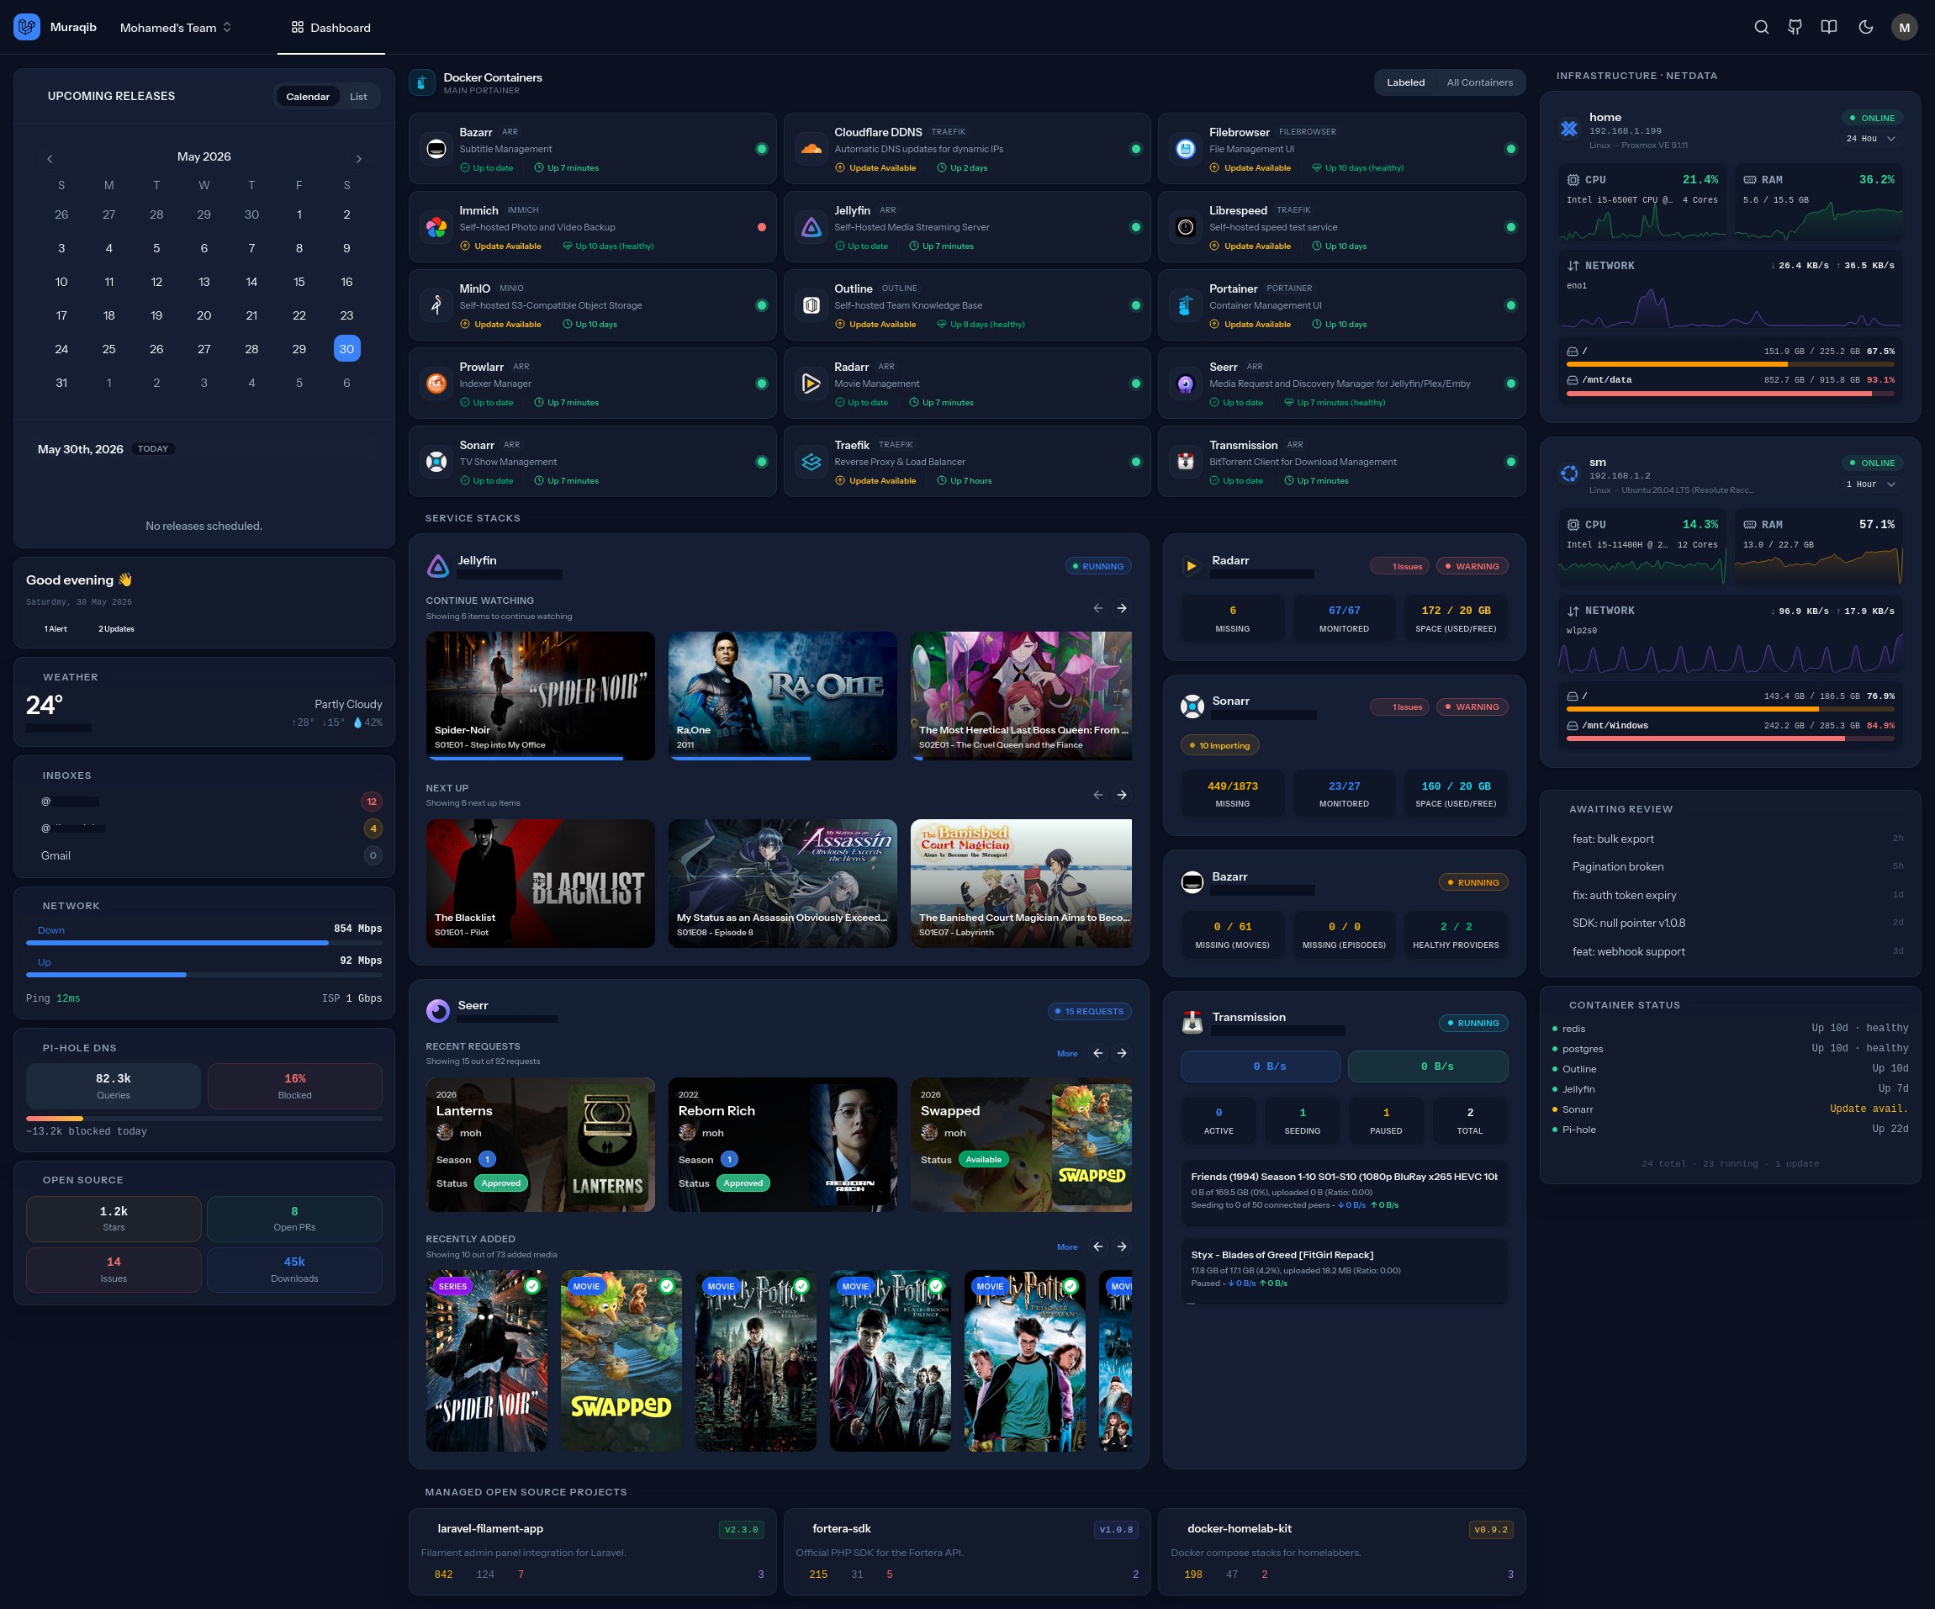This screenshot has width=1935, height=1609.
Task: Click the Seerr container icon
Action: click(x=1186, y=384)
